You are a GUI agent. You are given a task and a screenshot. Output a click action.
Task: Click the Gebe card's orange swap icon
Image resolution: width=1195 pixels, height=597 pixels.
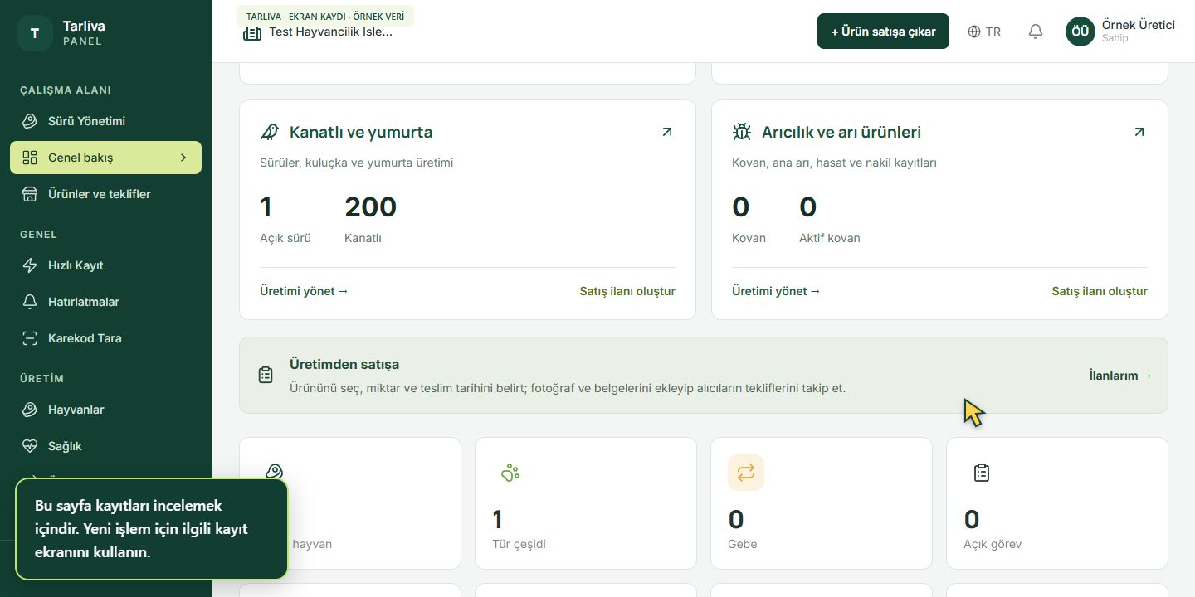(x=746, y=473)
